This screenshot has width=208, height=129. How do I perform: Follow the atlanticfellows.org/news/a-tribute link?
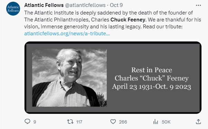click(67, 34)
